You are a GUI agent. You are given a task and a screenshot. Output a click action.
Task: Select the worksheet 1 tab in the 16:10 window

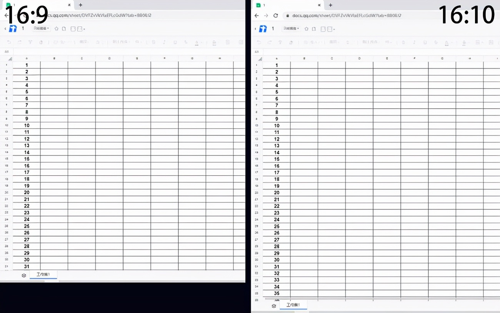293,305
